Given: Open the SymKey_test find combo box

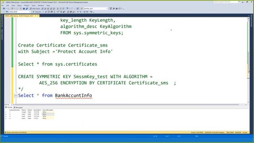Looking at the screenshot, I should click(96, 9).
